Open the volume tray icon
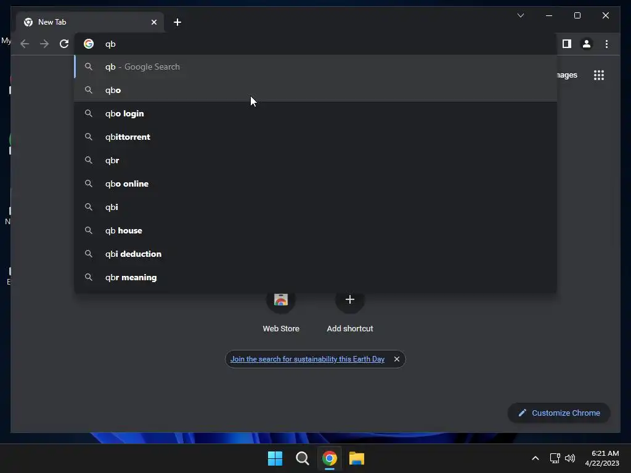This screenshot has height=473, width=631. [570, 458]
